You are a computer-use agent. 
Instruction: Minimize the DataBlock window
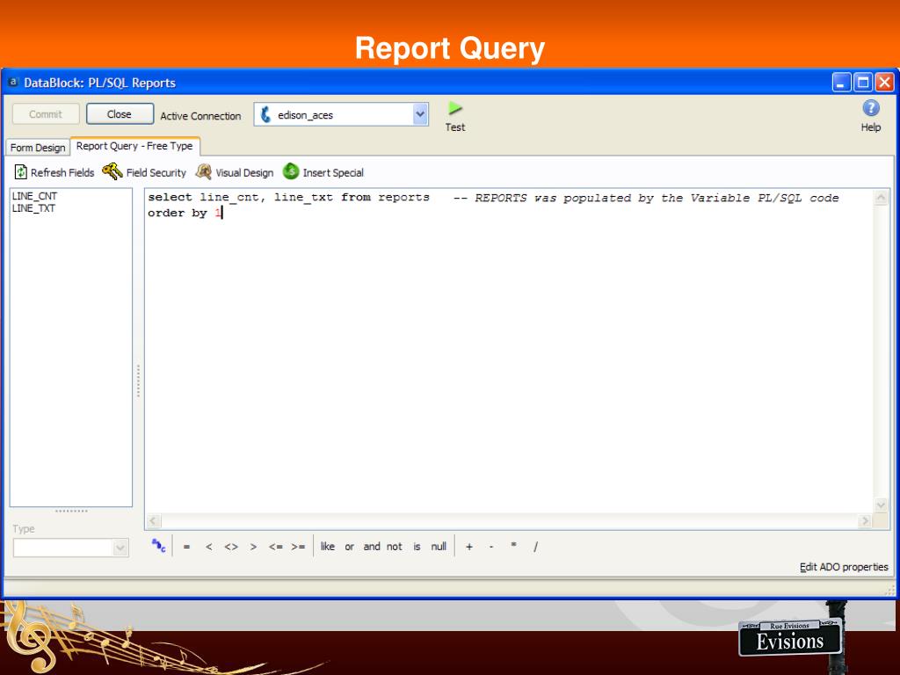(x=841, y=83)
